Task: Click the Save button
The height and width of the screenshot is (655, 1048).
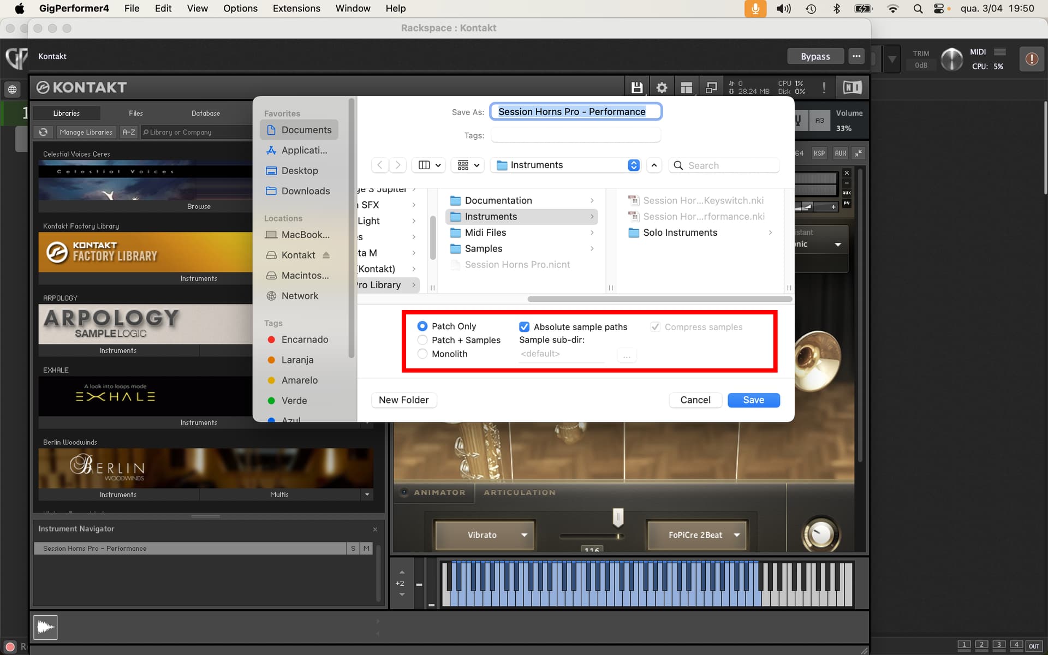Action: pos(753,400)
